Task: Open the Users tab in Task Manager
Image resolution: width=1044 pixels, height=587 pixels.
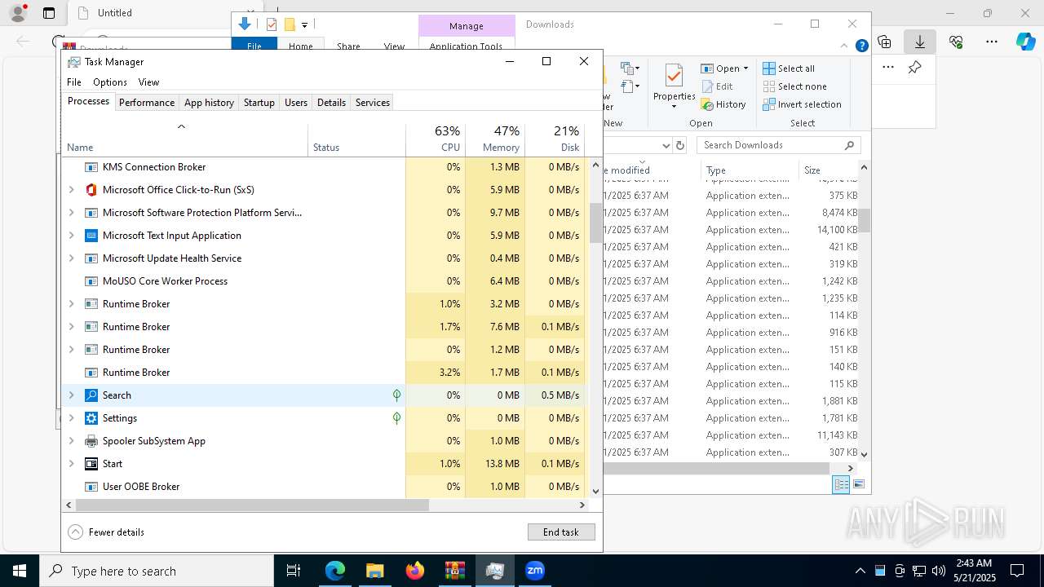Action: pos(296,103)
